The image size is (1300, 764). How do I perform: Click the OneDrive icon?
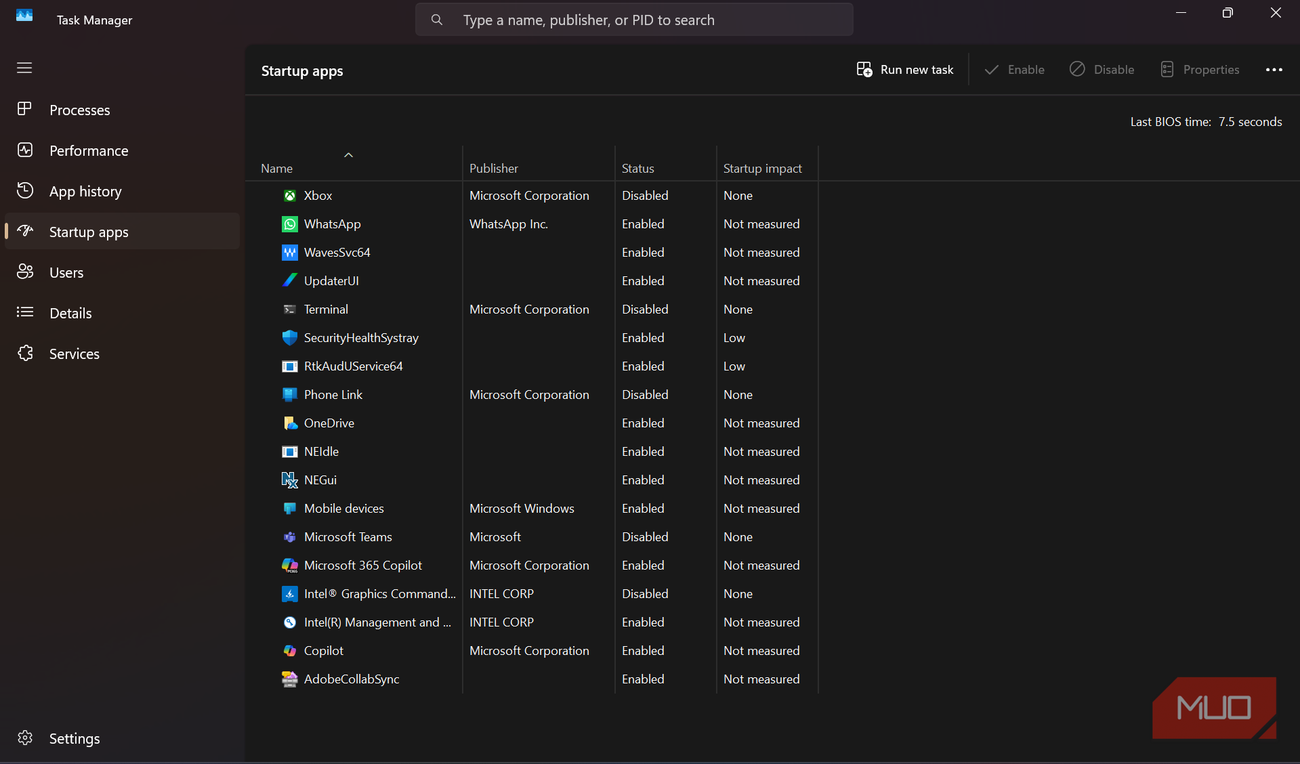pyautogui.click(x=289, y=423)
